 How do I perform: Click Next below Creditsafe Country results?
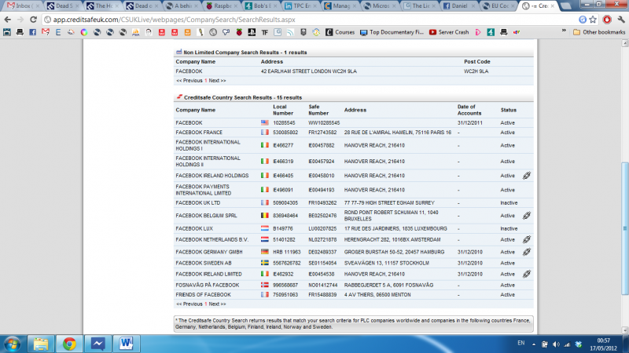(x=217, y=304)
